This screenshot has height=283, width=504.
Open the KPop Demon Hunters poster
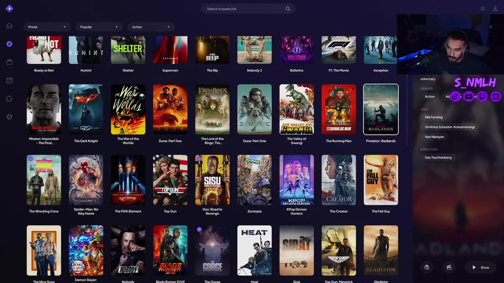point(296,180)
